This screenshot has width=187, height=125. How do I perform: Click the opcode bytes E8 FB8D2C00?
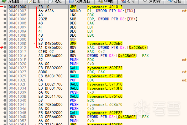tap(50, 68)
